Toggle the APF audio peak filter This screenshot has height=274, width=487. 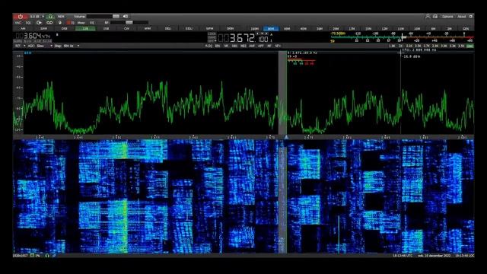[x=260, y=46]
